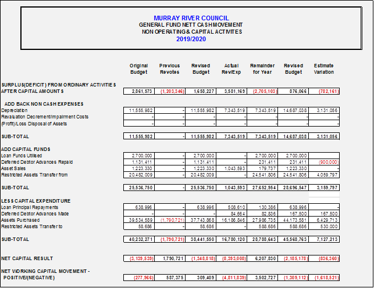Viewport: 374px width, 288px height.
Task: Click the sub-total 27,652,954
Action: (262, 188)
